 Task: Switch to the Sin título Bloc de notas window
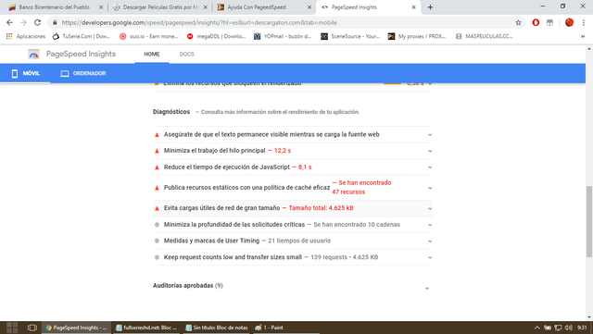(216, 328)
